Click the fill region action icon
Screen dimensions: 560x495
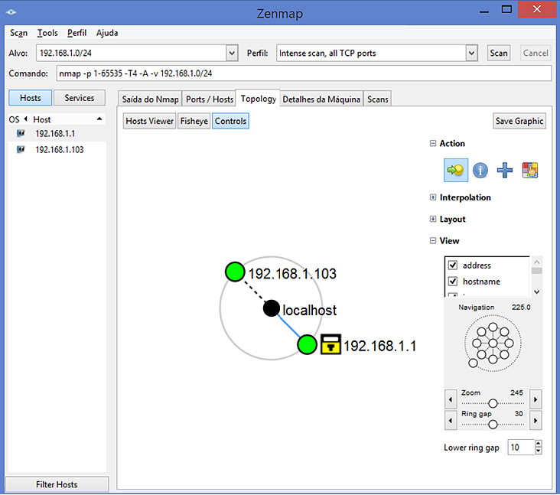529,171
